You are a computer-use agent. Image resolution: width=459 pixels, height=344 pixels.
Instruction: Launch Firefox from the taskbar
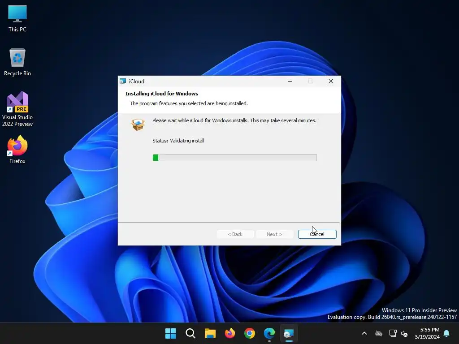click(x=230, y=333)
